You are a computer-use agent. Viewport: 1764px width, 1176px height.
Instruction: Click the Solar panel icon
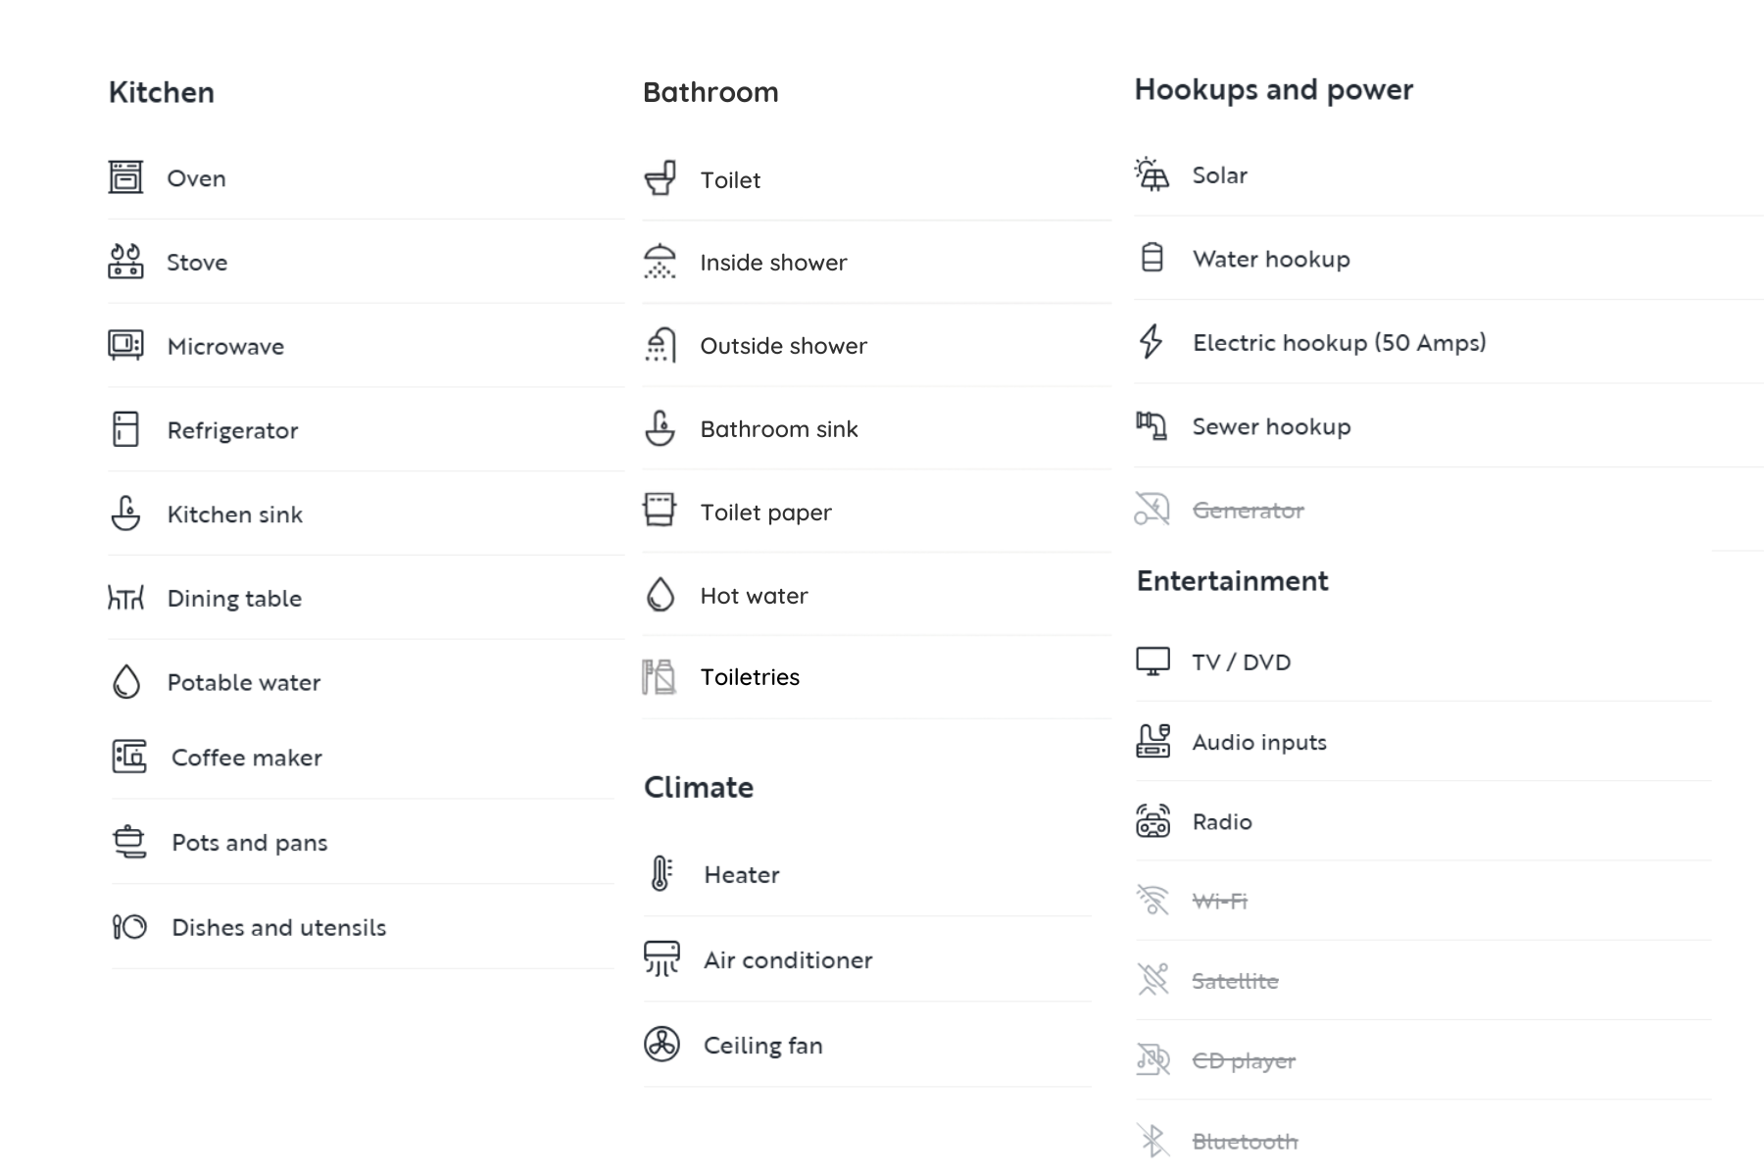pyautogui.click(x=1152, y=174)
